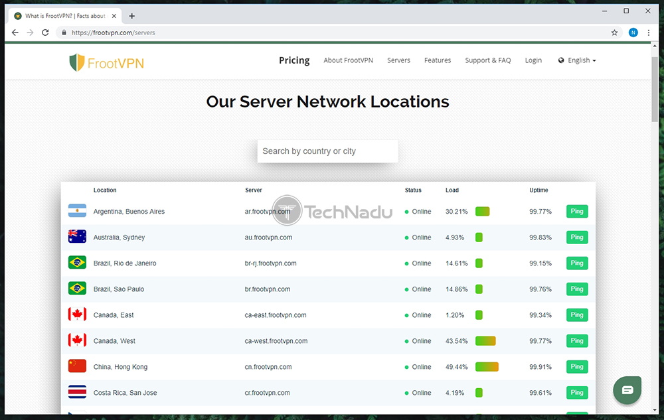Click the browser forward arrow

[30, 33]
